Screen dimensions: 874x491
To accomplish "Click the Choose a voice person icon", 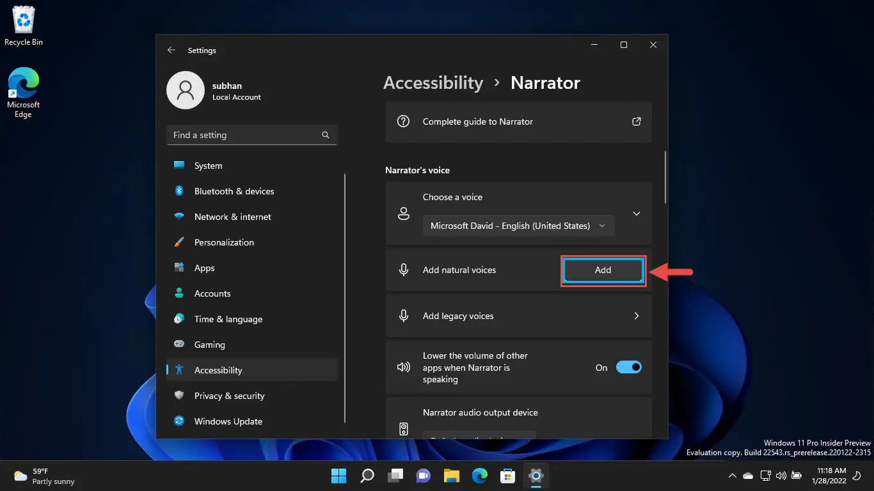I will 403,214.
